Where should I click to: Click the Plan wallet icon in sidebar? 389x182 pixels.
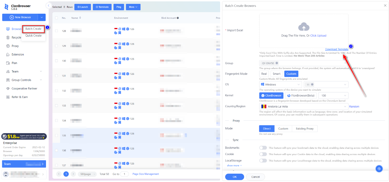click(x=8, y=63)
